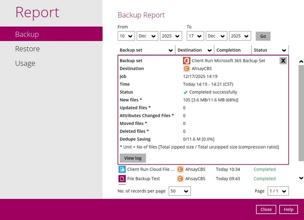Click the AhsayCBS destination icon in details

pos(187,68)
